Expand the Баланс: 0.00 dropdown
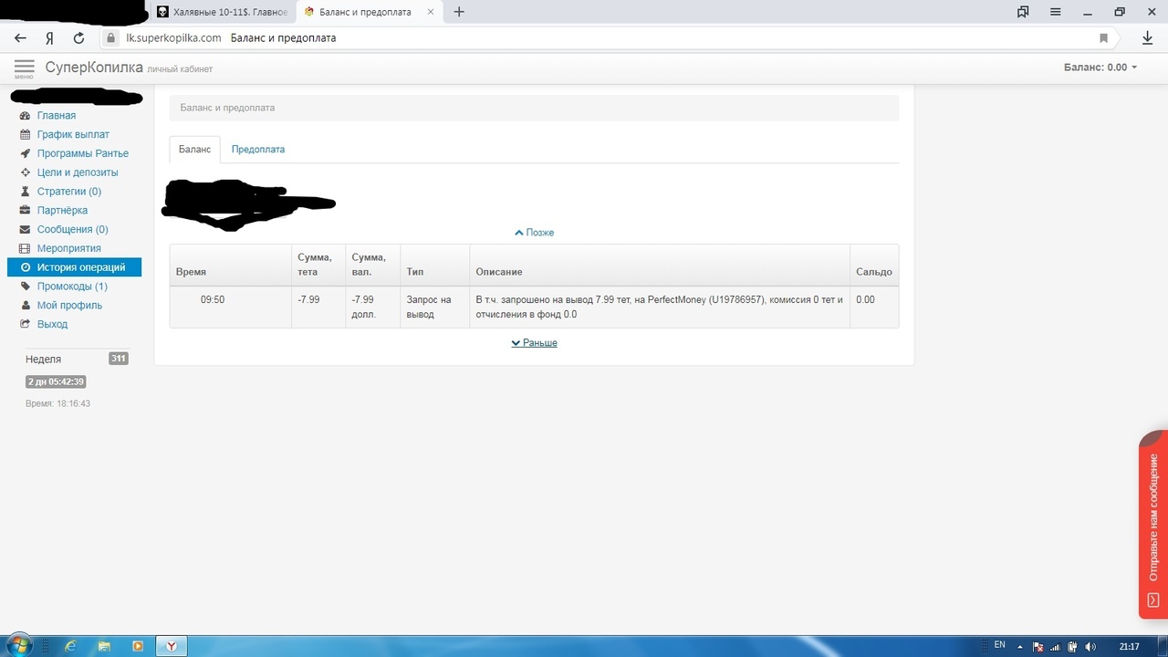The width and height of the screenshot is (1168, 657). pyautogui.click(x=1100, y=68)
